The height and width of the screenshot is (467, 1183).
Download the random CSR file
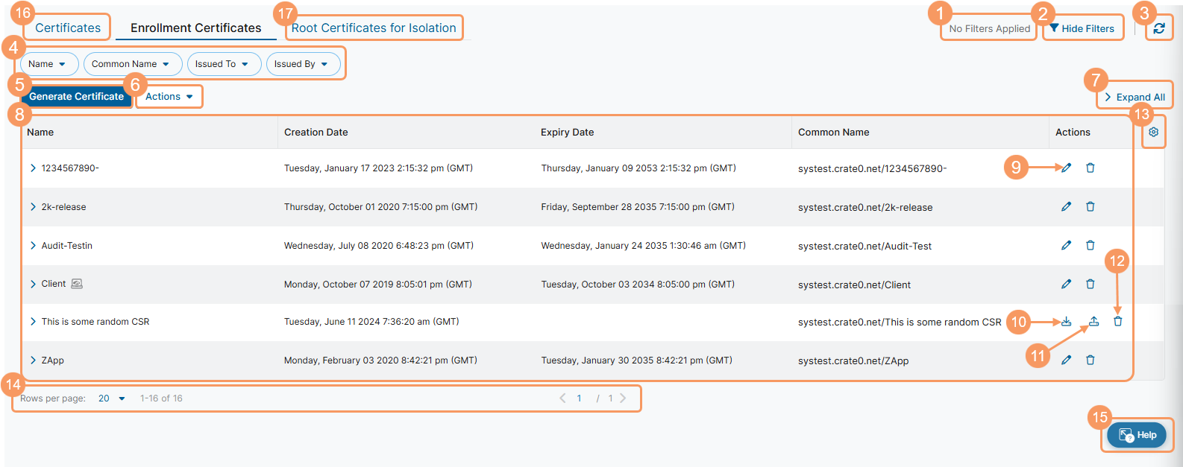(x=1067, y=322)
